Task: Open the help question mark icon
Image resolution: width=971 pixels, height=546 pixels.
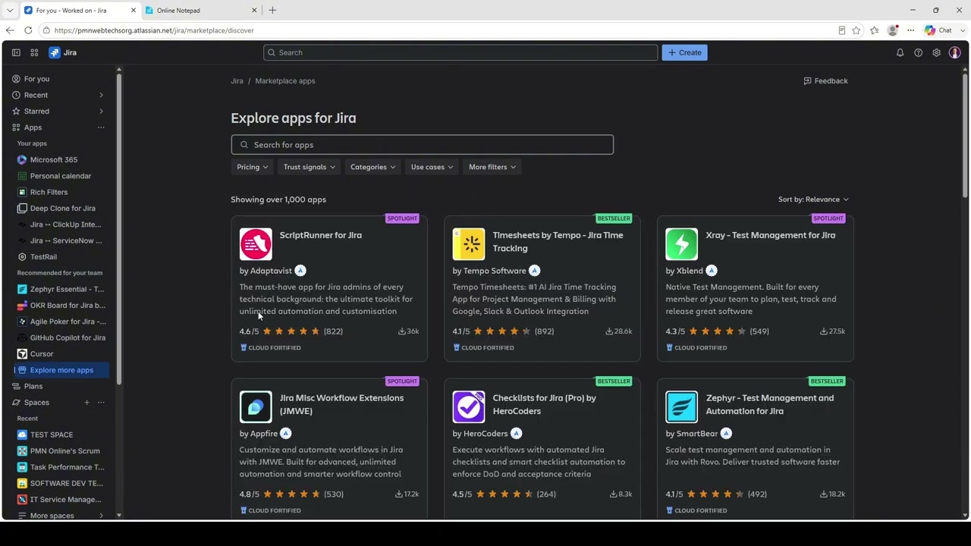Action: pyautogui.click(x=918, y=52)
